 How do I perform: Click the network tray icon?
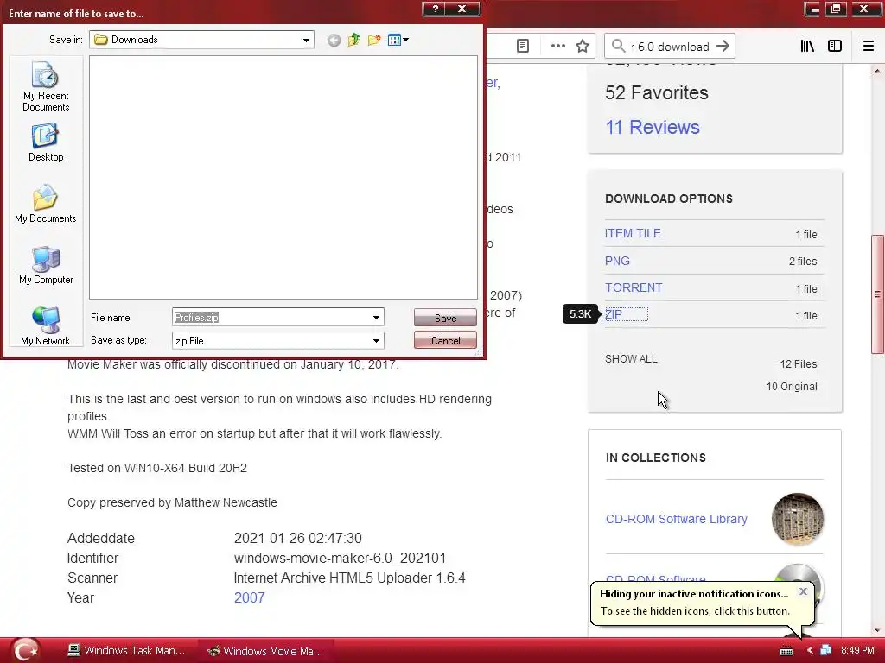click(x=825, y=650)
